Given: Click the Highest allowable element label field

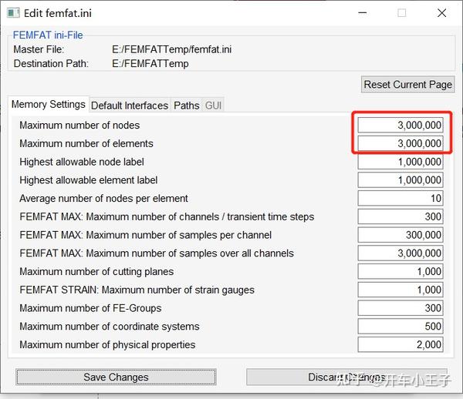Looking at the screenshot, I should [x=400, y=180].
